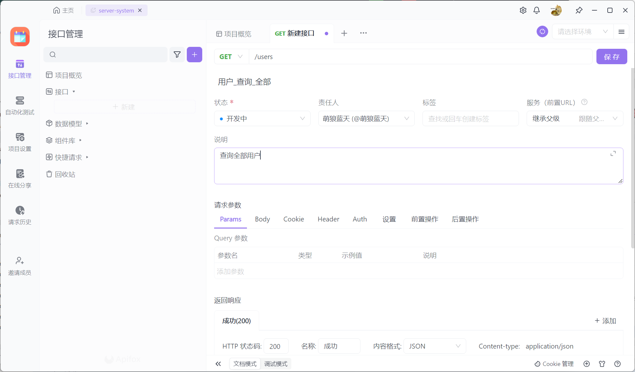Open the hamburger menu icon
The height and width of the screenshot is (372, 635).
pyautogui.click(x=621, y=31)
